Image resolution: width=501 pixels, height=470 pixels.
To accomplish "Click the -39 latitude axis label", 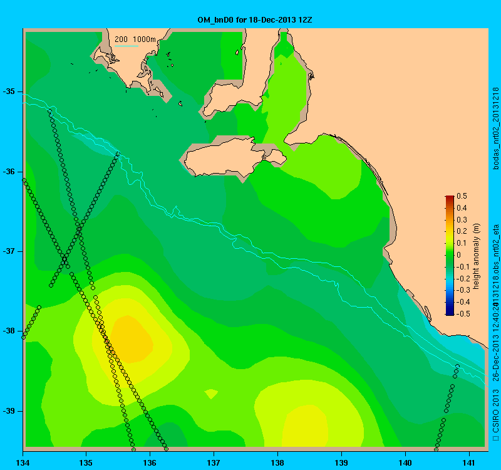I will point(9,411).
